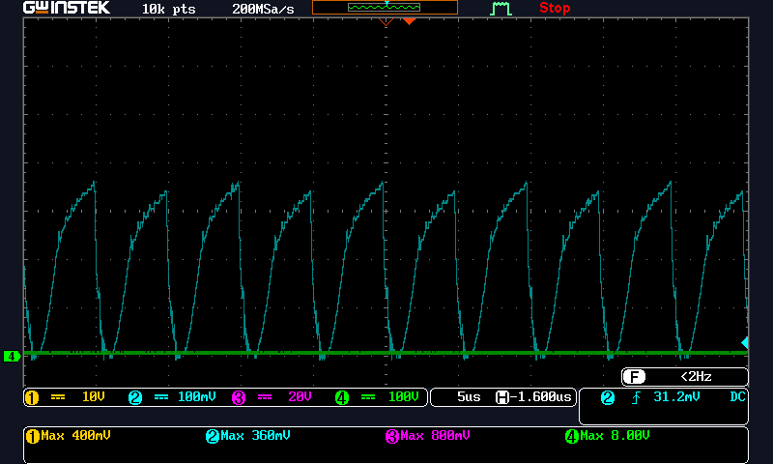
Task: Click the channel 3 Max 800mV measurement
Action: [435, 435]
